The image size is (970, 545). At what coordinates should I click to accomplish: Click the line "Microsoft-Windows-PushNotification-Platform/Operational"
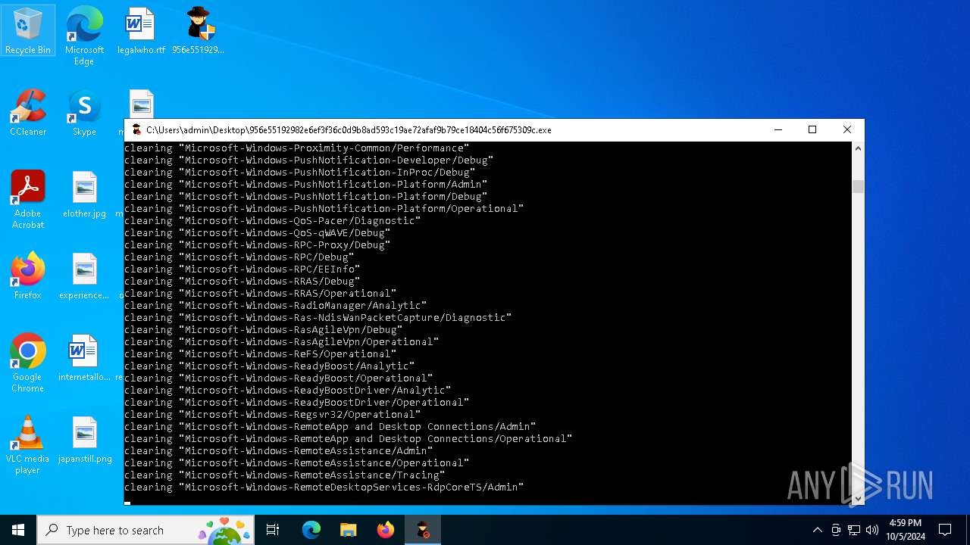coord(324,209)
